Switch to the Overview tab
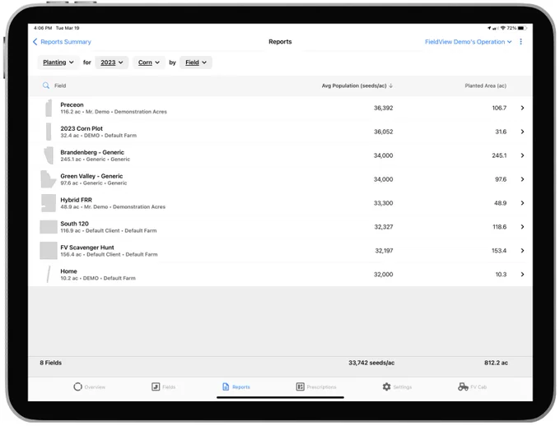 pos(89,387)
